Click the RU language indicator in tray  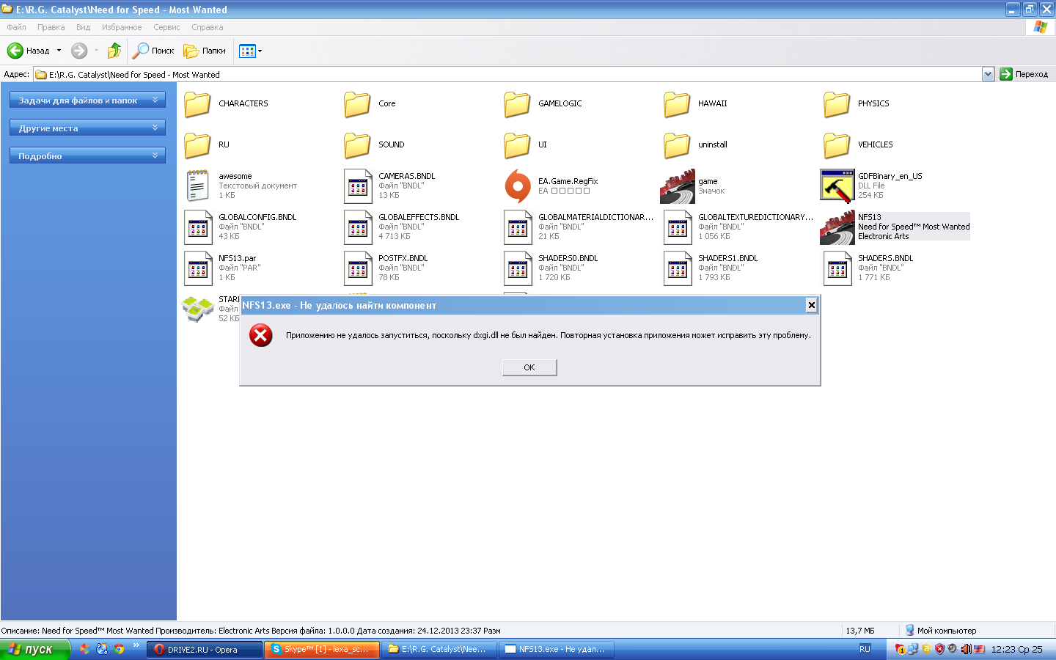(865, 649)
